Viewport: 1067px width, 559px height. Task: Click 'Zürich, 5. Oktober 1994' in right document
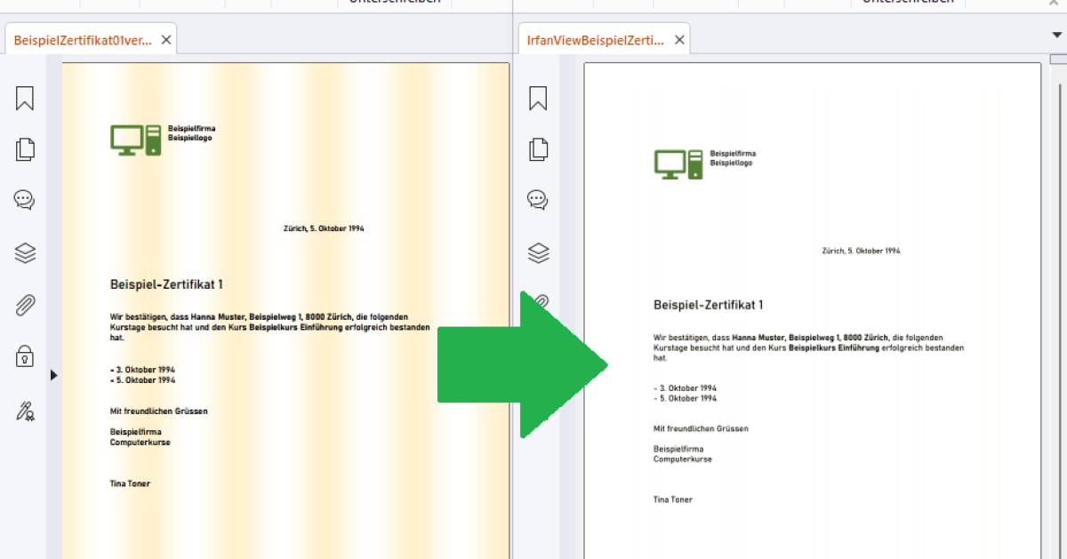point(861,251)
